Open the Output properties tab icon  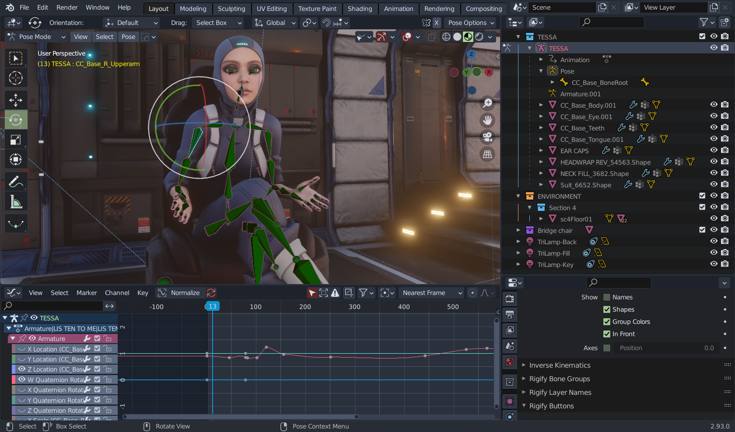510,314
